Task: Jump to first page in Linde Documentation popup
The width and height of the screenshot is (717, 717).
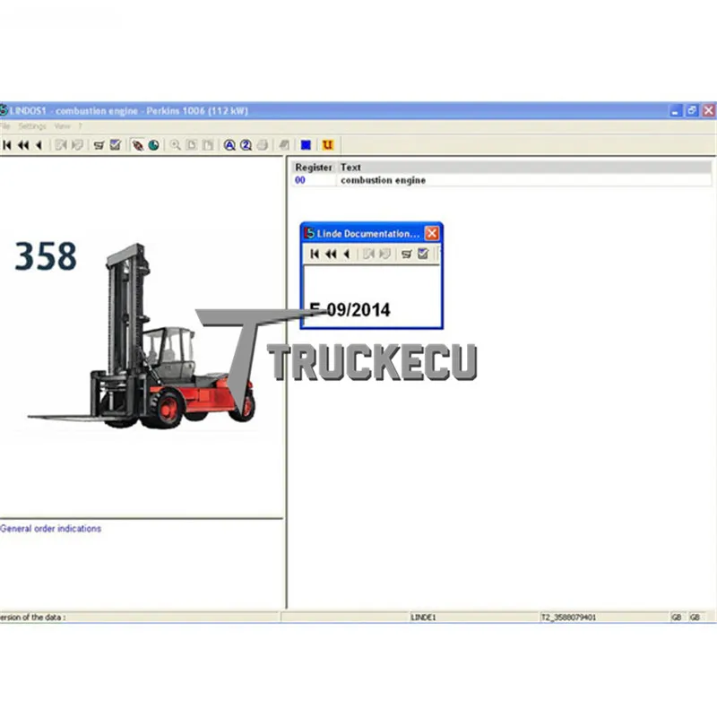Action: (315, 254)
